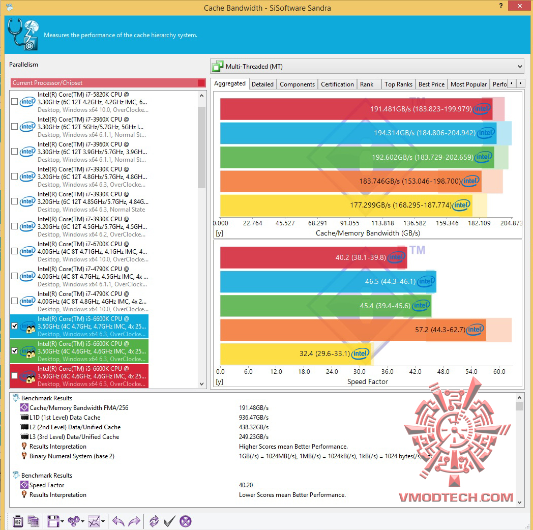Open the Best Price tab
The height and width of the screenshot is (530, 533).
click(x=431, y=84)
